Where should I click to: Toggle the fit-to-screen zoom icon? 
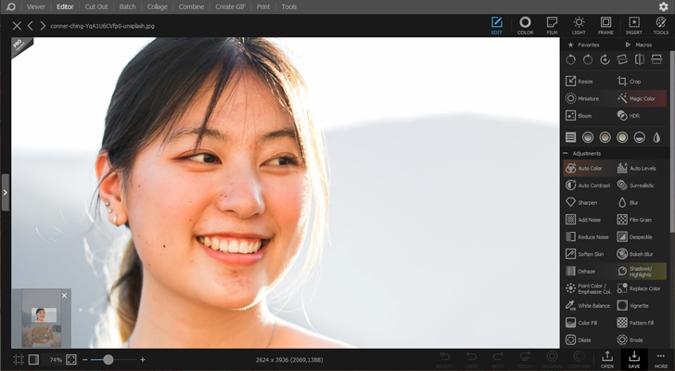pos(71,359)
